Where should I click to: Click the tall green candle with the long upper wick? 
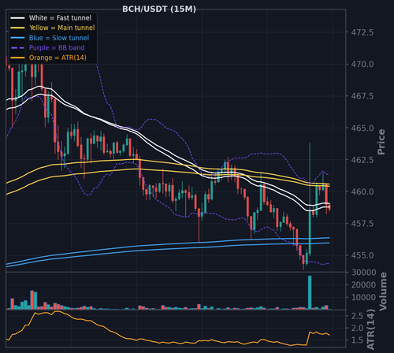310,199
